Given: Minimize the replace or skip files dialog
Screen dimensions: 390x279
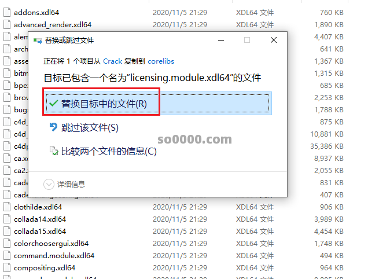Looking at the screenshot, I should pyautogui.click(x=221, y=40).
